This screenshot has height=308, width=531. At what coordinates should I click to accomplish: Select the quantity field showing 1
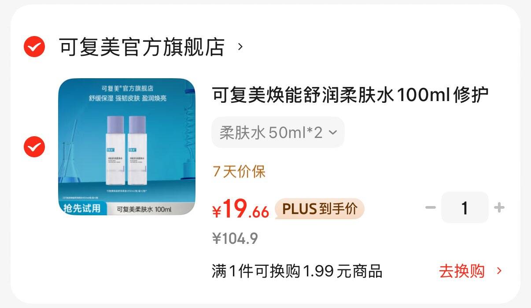click(x=465, y=207)
